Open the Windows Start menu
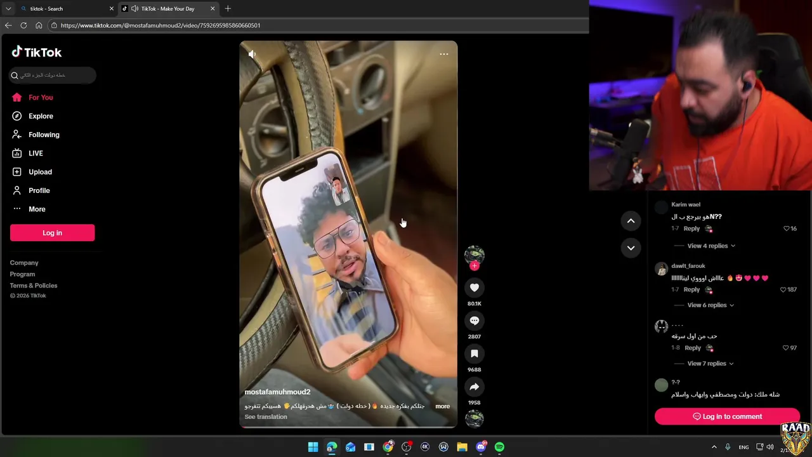Viewport: 812px width, 457px height. coord(313,447)
